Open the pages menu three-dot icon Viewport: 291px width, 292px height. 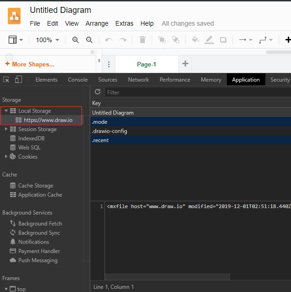click(109, 65)
